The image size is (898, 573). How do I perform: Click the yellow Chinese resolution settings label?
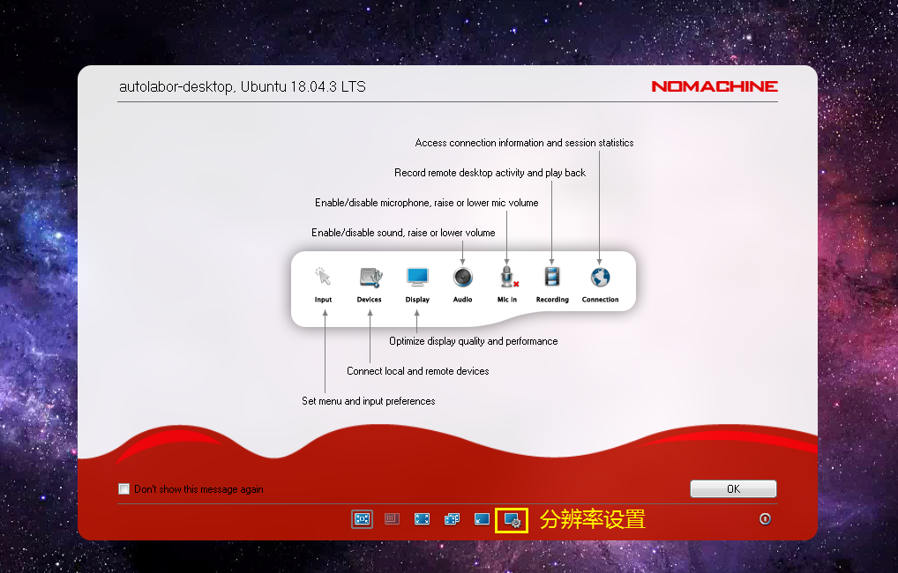point(593,519)
